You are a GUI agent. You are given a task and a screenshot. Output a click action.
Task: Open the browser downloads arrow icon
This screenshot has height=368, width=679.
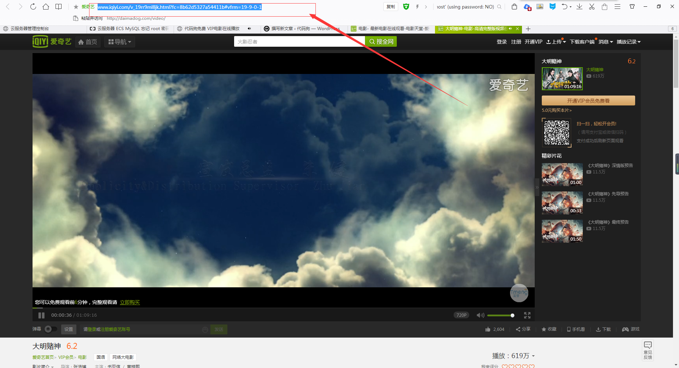pyautogui.click(x=579, y=7)
